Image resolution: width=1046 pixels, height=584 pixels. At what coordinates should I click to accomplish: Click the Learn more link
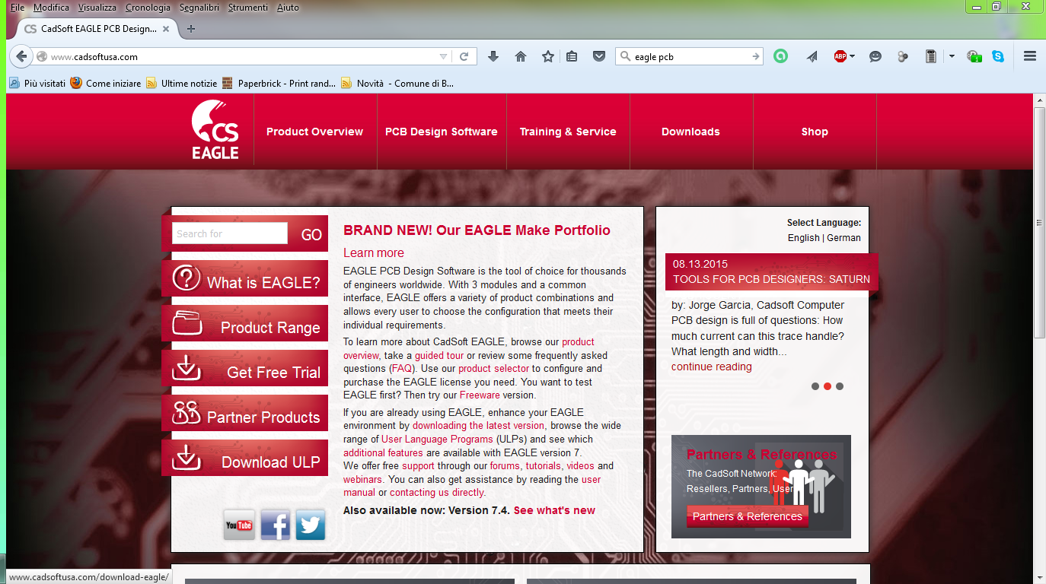[x=374, y=253]
